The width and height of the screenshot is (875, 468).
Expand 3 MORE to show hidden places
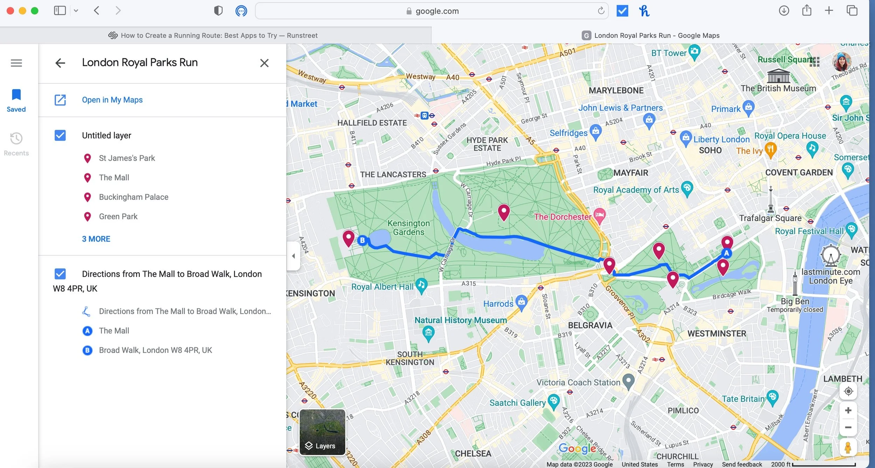point(96,239)
